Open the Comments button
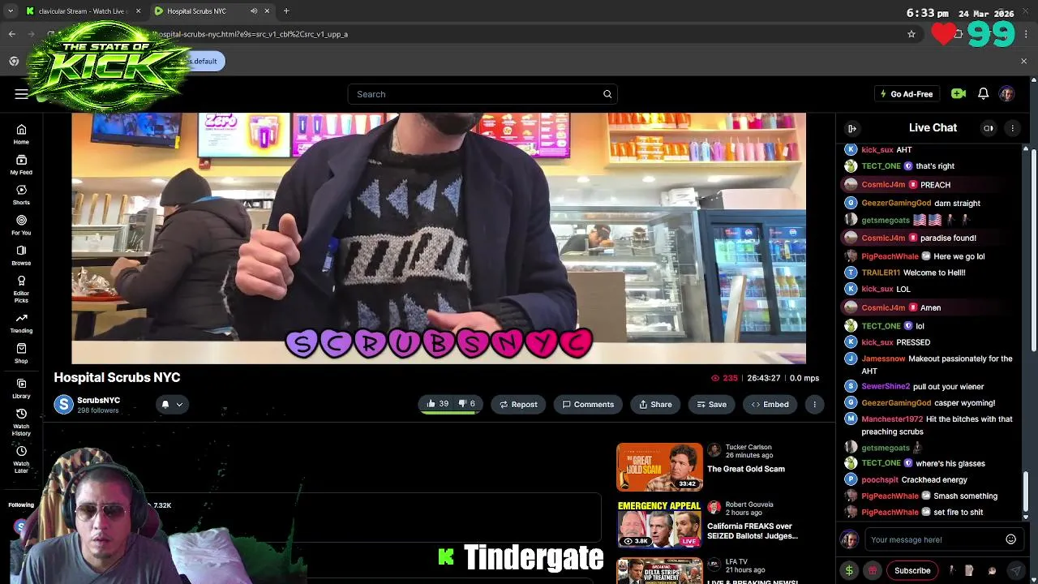The width and height of the screenshot is (1038, 584). pos(588,404)
